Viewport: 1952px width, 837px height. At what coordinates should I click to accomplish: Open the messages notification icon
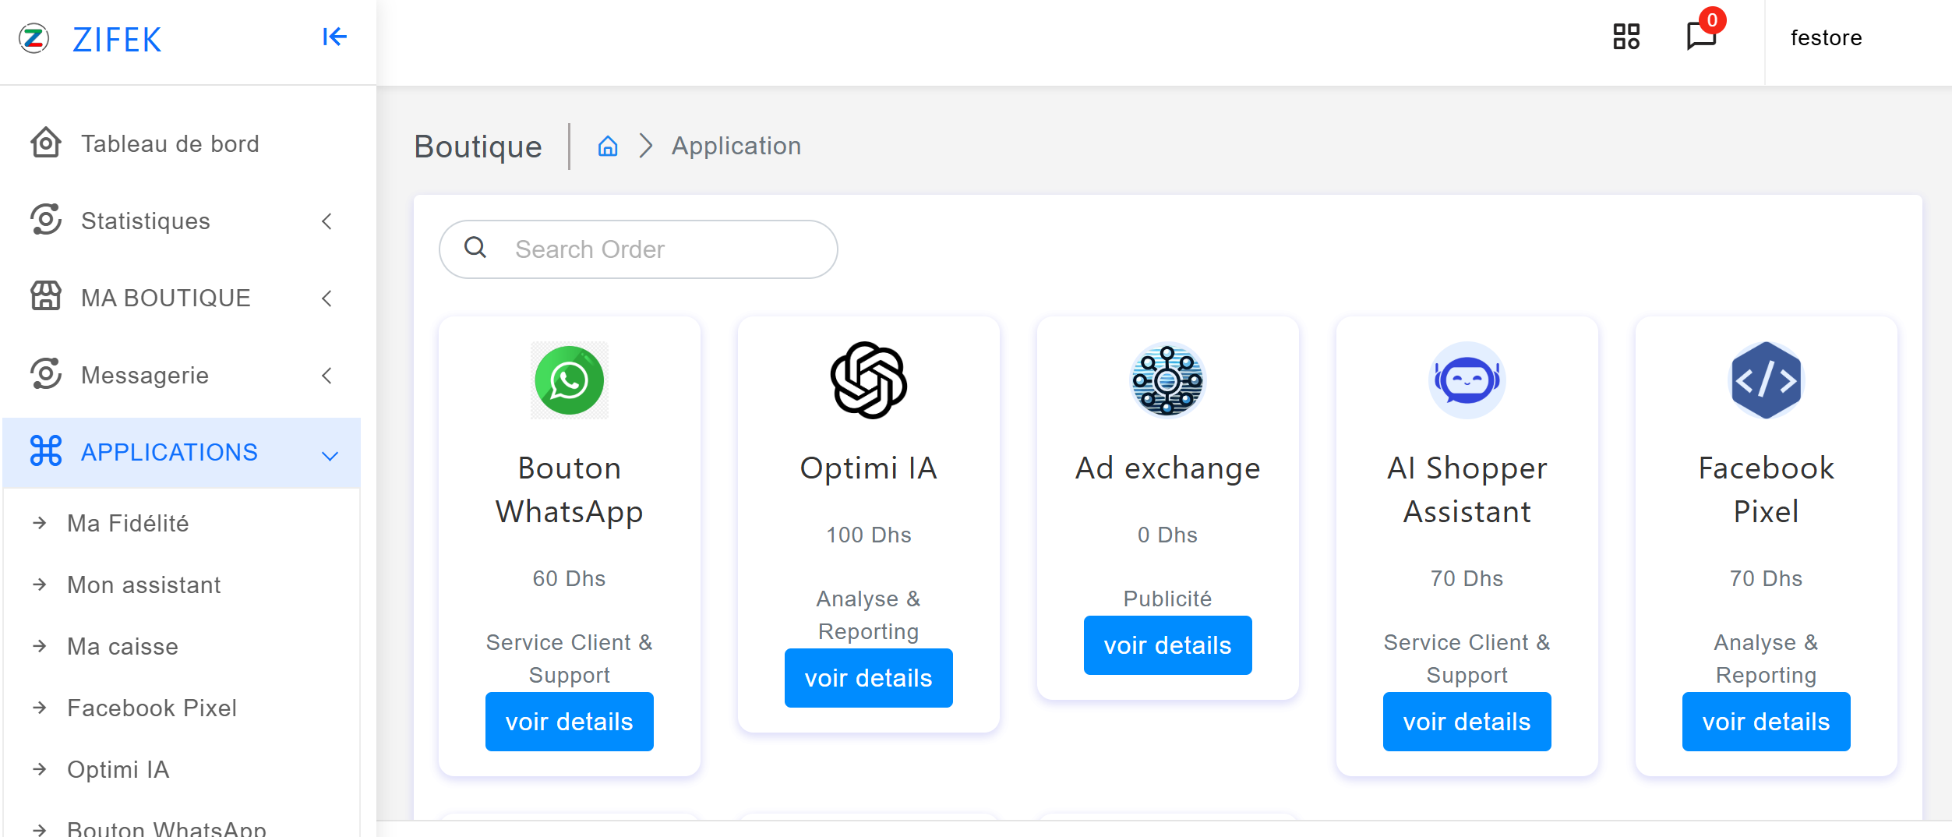coord(1701,36)
